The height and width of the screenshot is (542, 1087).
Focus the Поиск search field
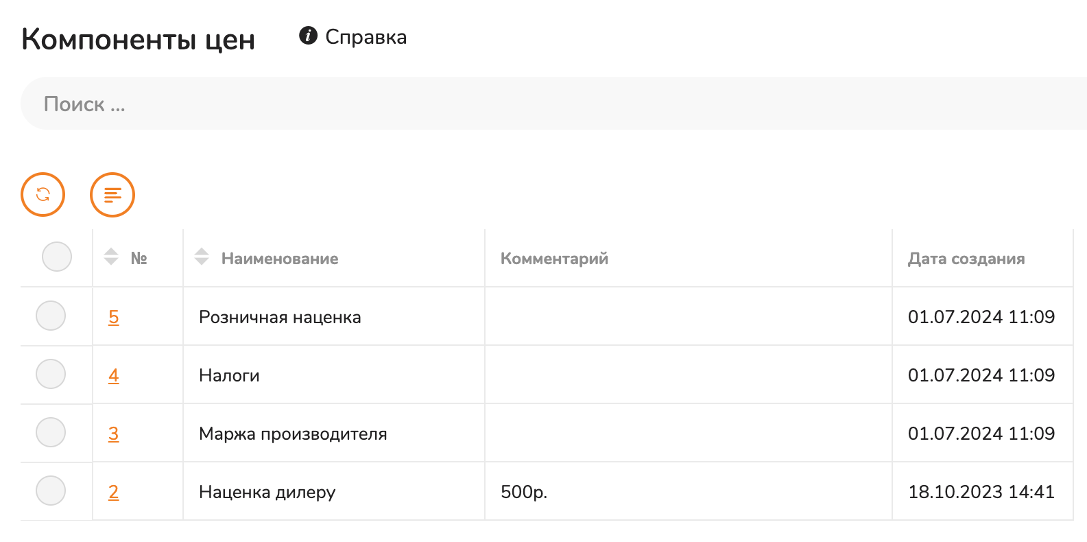tap(553, 104)
